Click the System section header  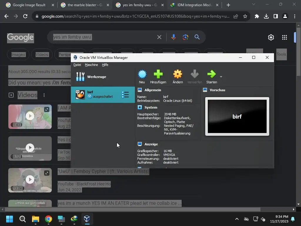click(151, 107)
